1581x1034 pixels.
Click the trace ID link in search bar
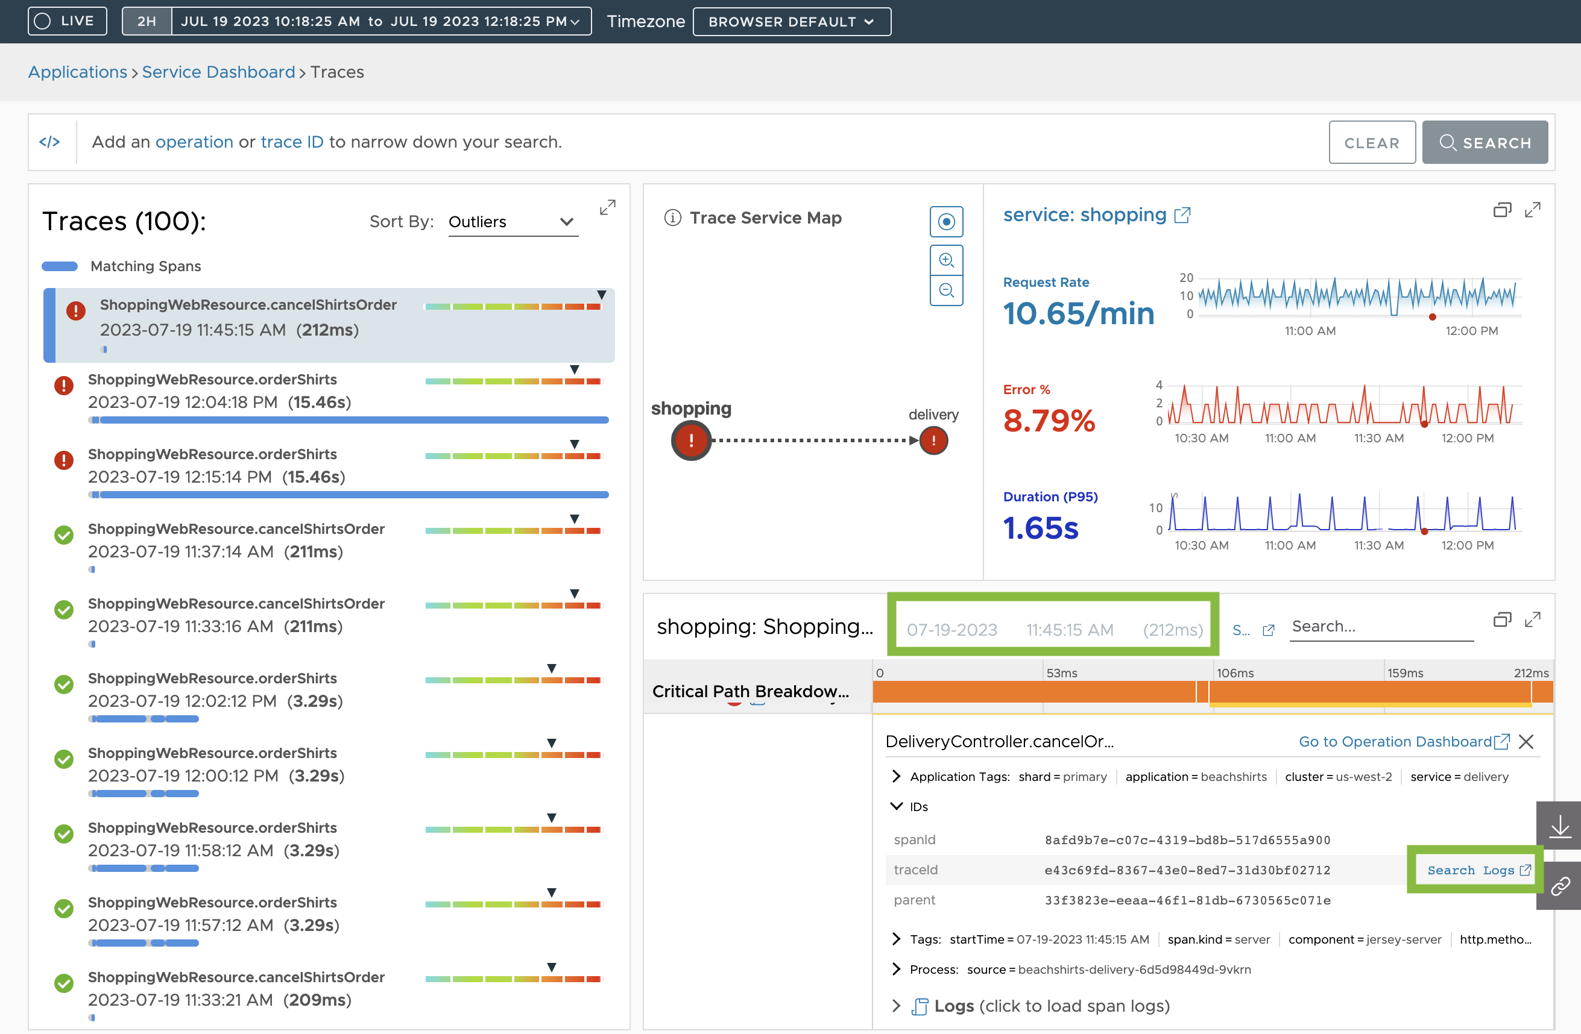(292, 142)
